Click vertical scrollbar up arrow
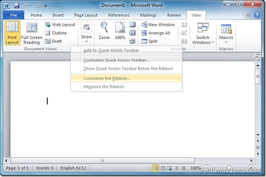 258,65
